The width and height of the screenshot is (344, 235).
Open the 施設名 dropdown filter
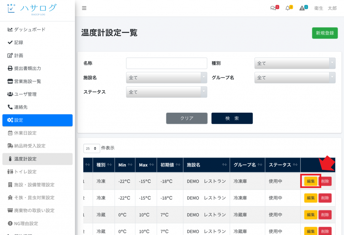(x=166, y=77)
